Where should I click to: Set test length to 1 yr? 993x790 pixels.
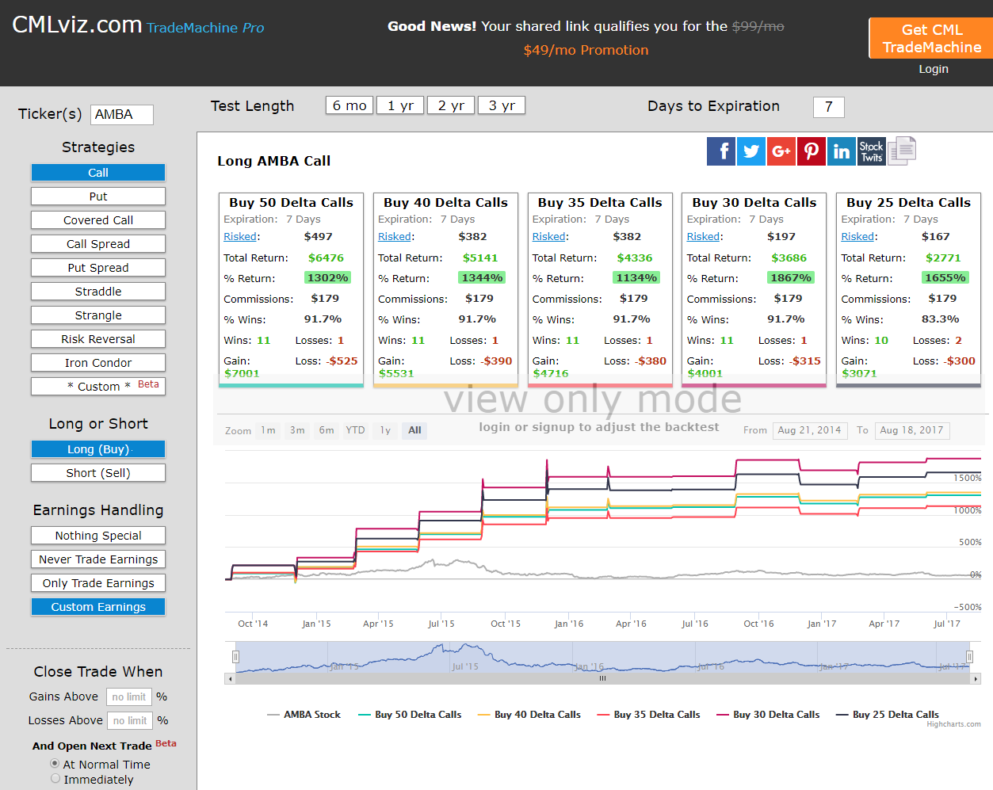pos(400,105)
